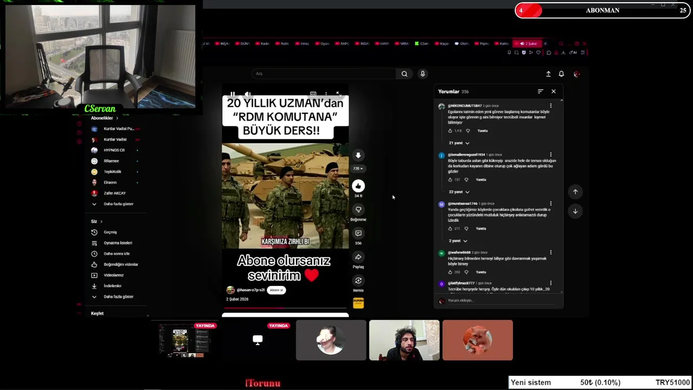Dislike the Short (Beğenme)

point(358,210)
